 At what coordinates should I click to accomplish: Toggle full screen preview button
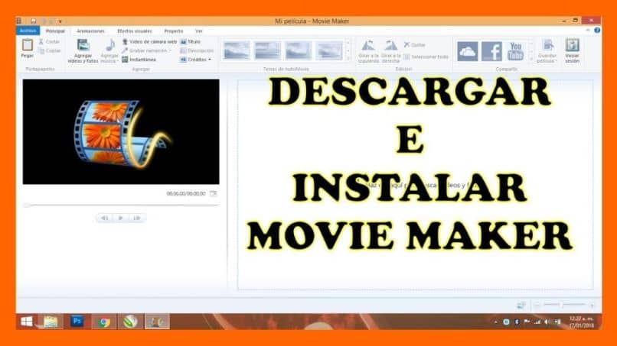tap(214, 193)
